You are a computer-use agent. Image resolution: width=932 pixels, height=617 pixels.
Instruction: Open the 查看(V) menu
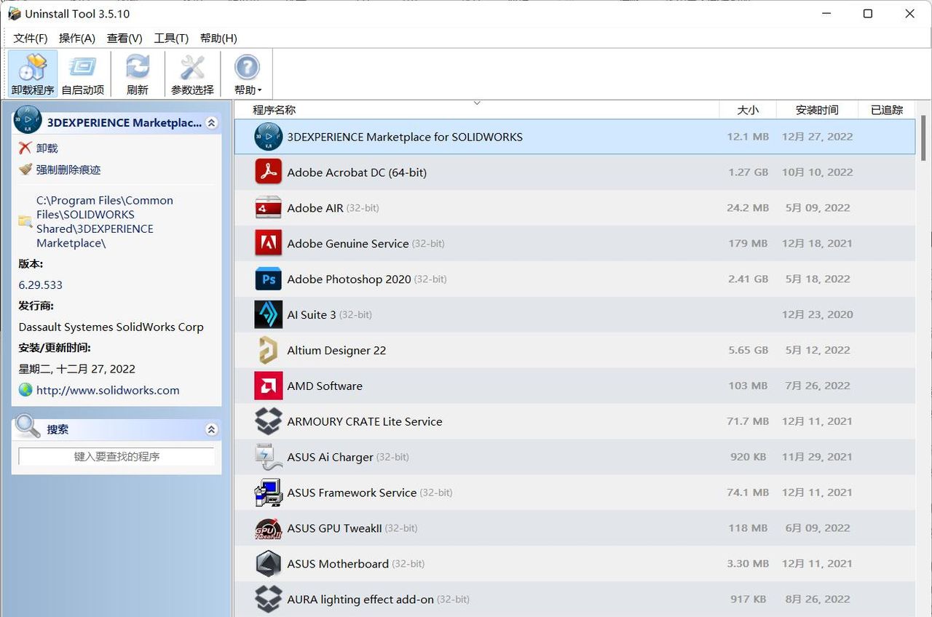click(x=125, y=38)
